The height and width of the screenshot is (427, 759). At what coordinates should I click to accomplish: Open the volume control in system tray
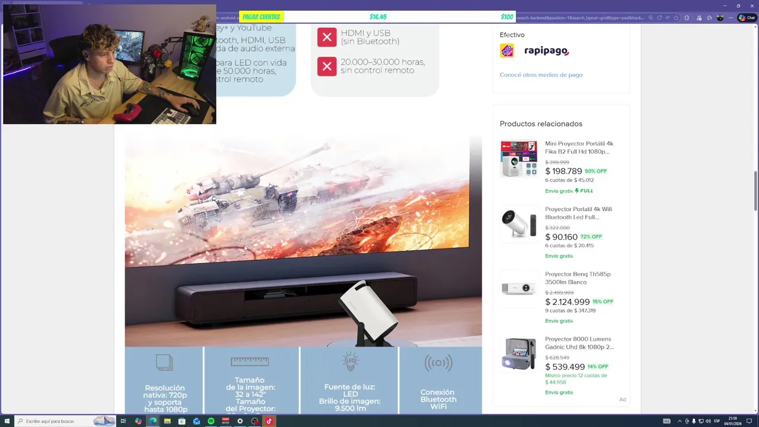tap(708, 421)
